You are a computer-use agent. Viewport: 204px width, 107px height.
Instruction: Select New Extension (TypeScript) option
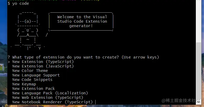pos(43,62)
